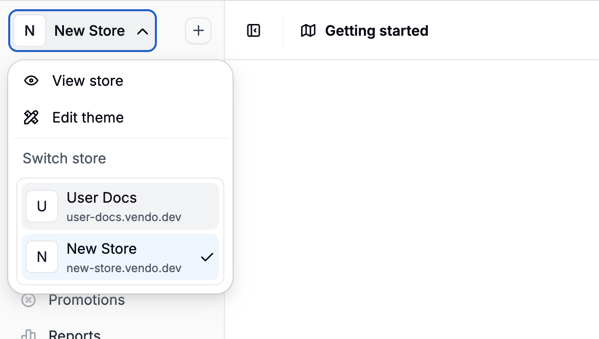599x339 pixels.
Task: Expand the Getting started header item
Action: pos(376,31)
